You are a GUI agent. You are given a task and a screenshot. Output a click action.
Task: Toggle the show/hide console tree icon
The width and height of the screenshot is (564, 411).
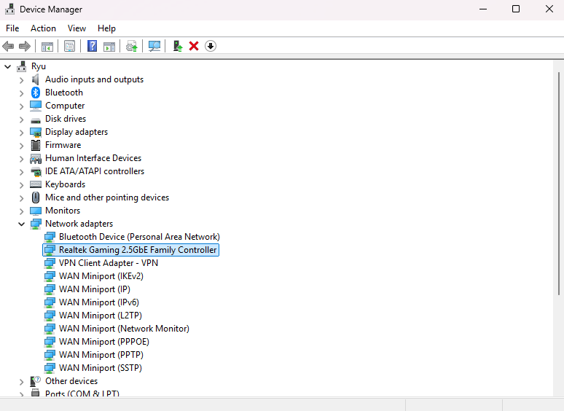[x=47, y=47]
